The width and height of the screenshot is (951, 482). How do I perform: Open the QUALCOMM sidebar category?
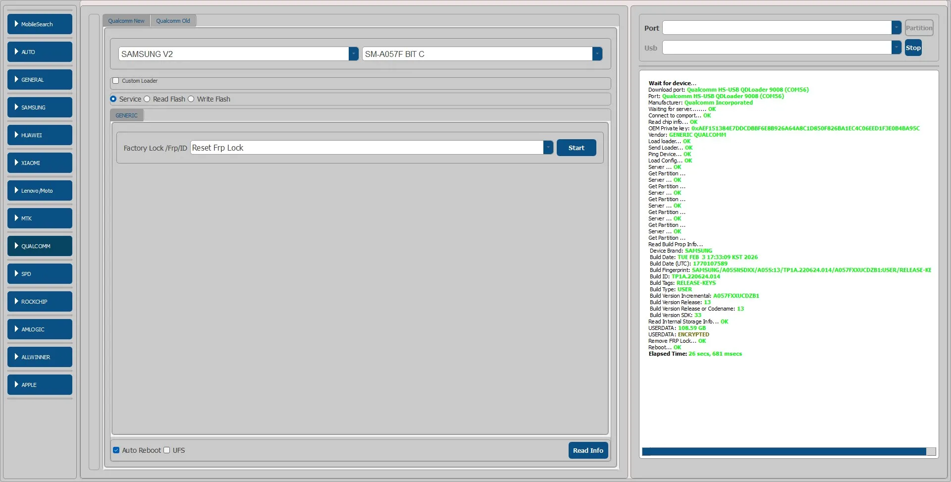[x=40, y=246]
